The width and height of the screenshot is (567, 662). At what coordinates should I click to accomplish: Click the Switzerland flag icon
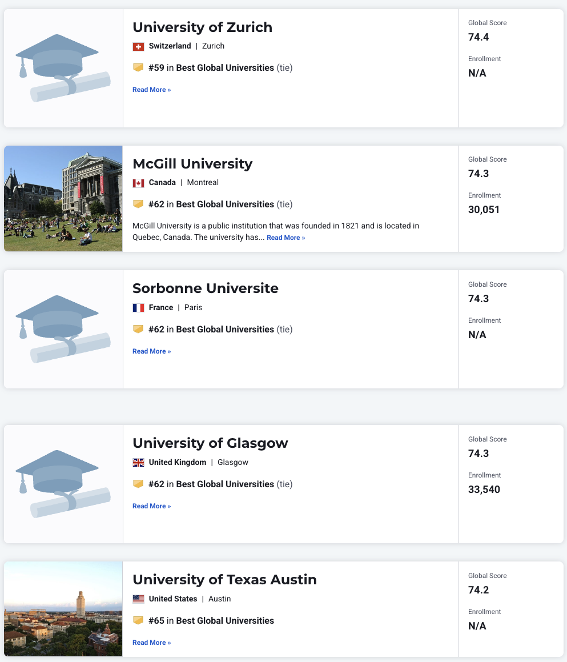coord(138,46)
